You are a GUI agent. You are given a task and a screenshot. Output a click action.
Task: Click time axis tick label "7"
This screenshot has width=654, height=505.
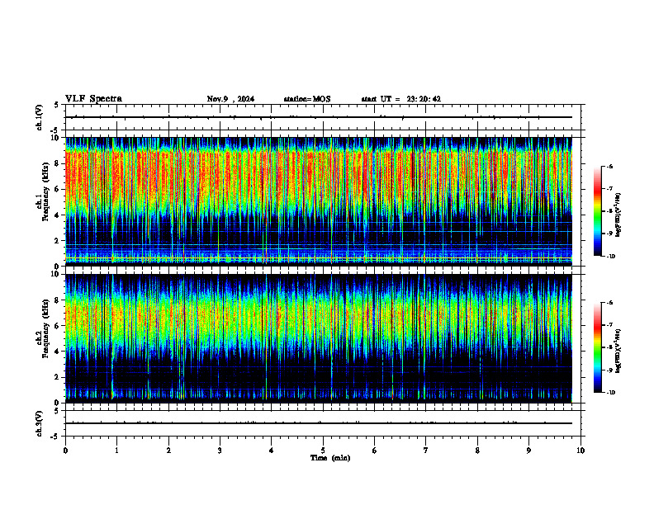pyautogui.click(x=426, y=451)
